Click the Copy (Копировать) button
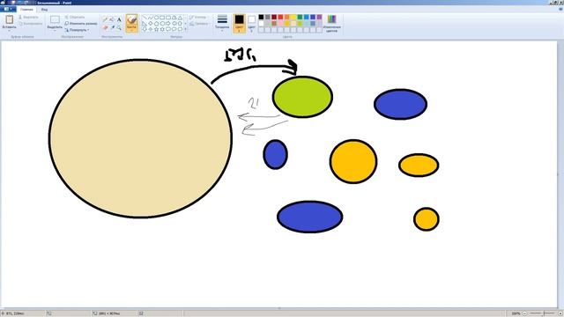This screenshot has height=317, width=564. [x=30, y=24]
